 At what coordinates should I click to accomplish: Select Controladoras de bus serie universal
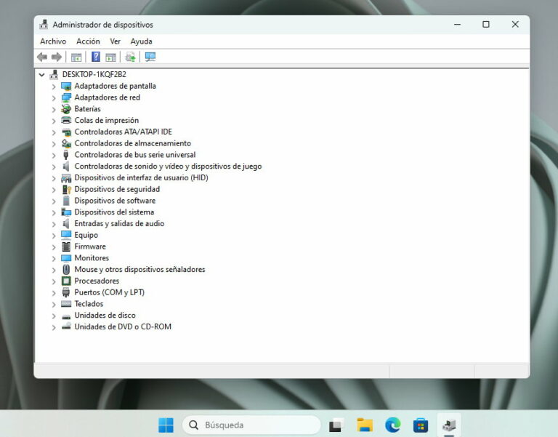tap(135, 155)
